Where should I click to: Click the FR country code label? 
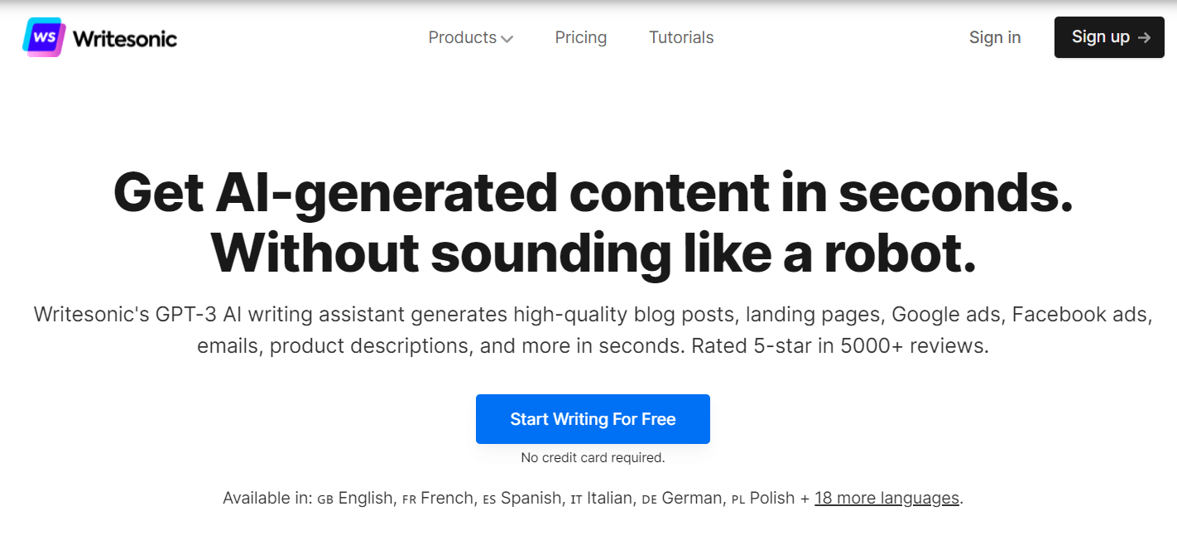coord(411,499)
